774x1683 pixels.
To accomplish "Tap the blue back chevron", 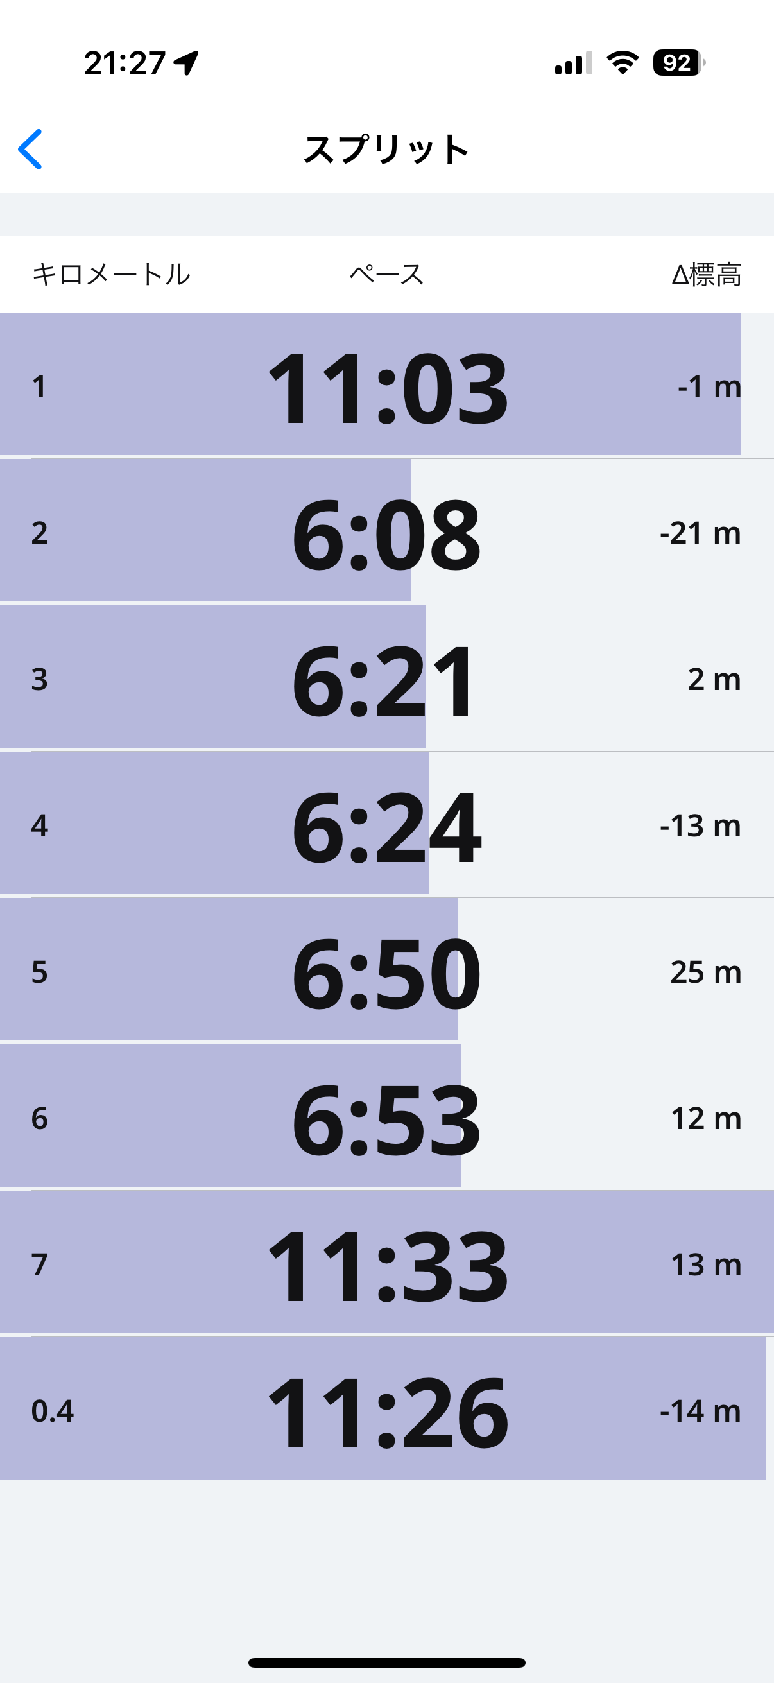I will pyautogui.click(x=30, y=149).
